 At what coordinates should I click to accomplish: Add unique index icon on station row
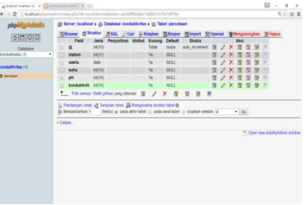(x=248, y=55)
